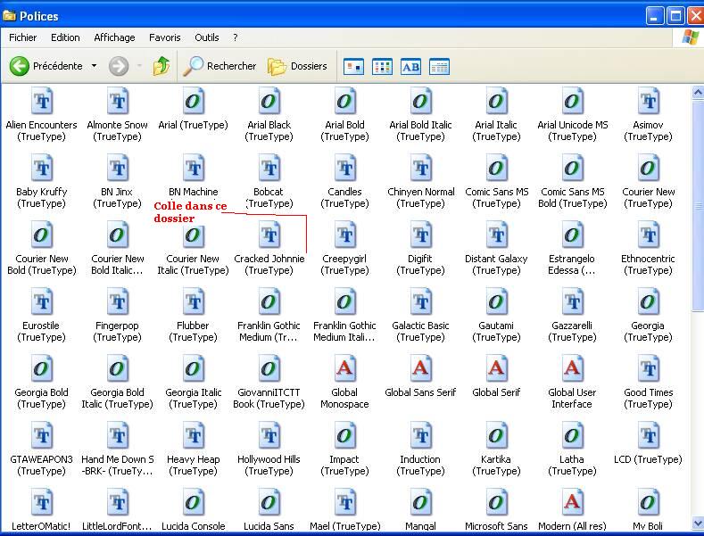Open the Fichier menu
The height and width of the screenshot is (536, 704).
coord(23,37)
